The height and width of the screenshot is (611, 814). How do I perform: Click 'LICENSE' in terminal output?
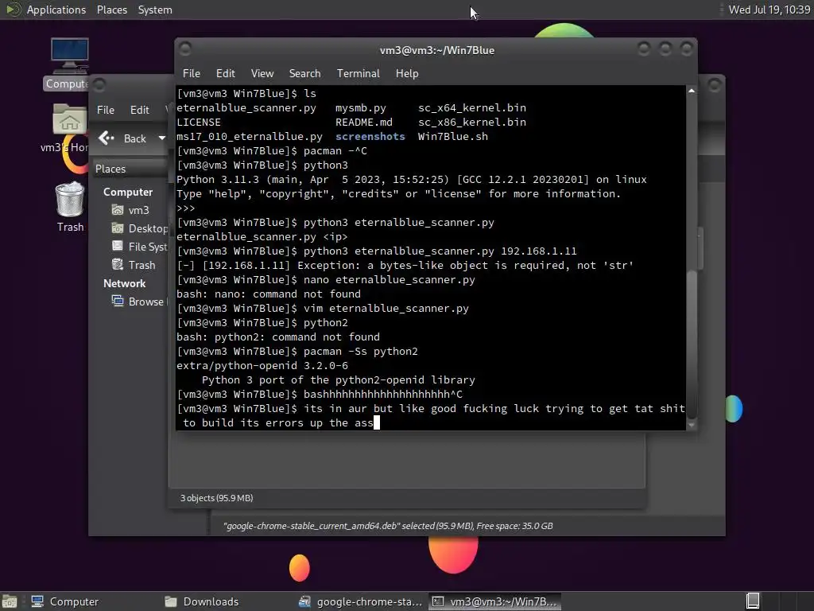click(x=199, y=122)
